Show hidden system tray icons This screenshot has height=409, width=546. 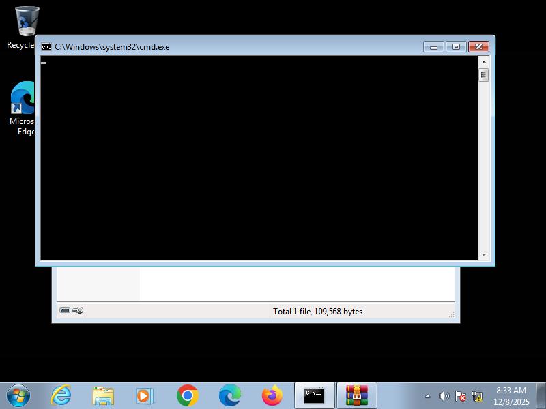coord(428,396)
